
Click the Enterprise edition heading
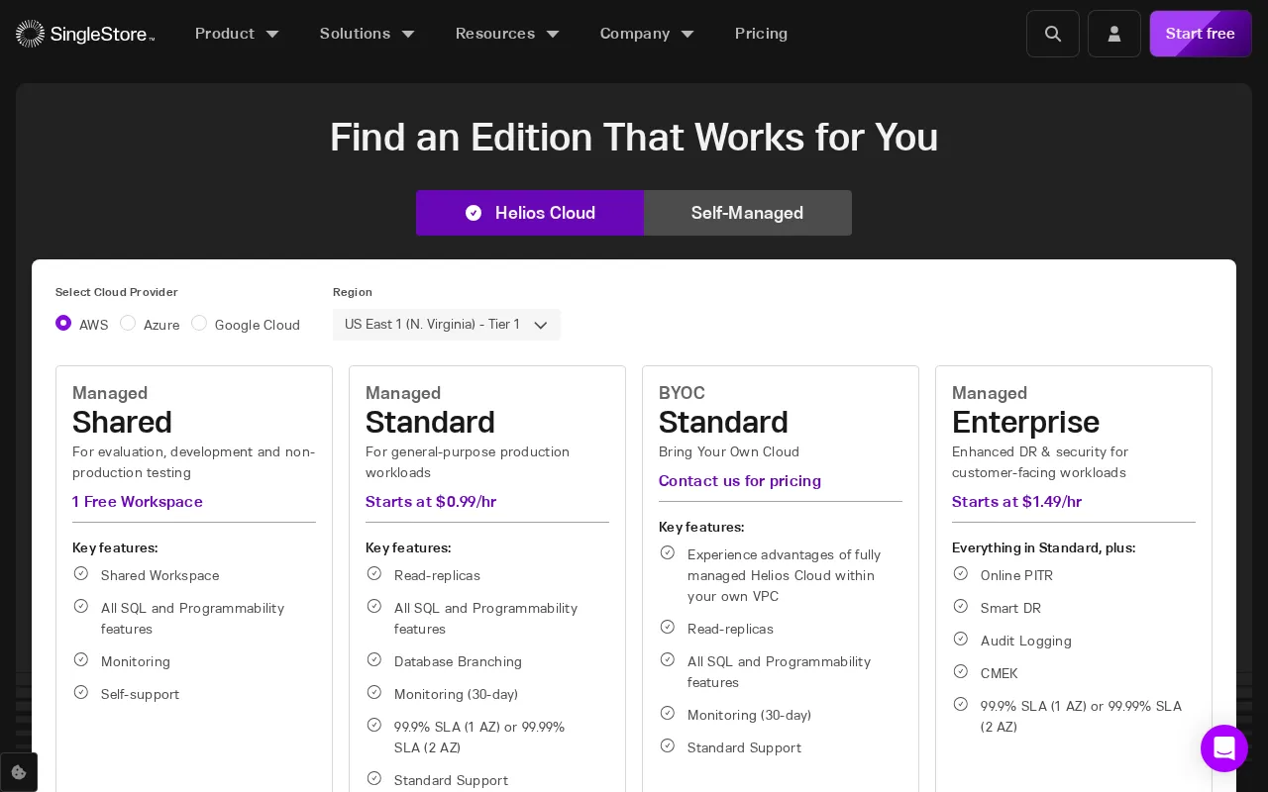1025,423
